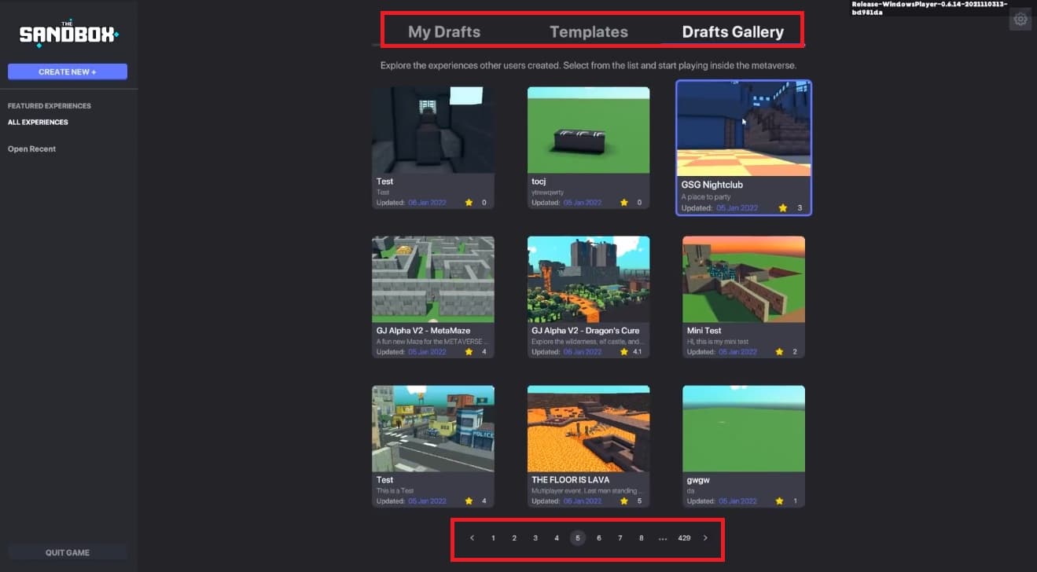
Task: Switch to Templates tab
Action: 589,32
